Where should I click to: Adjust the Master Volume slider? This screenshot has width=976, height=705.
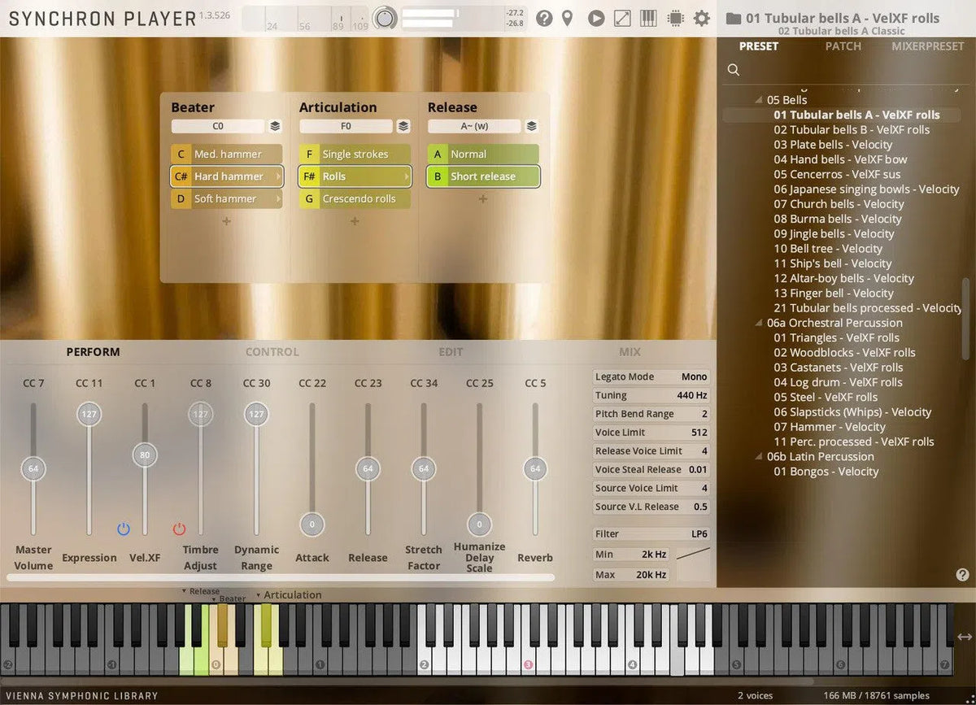point(33,469)
